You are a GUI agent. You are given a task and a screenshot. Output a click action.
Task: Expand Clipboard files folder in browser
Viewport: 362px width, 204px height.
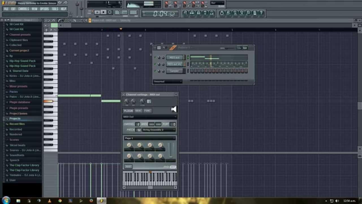point(18,40)
